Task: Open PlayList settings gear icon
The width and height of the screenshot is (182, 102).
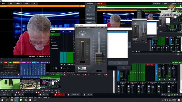Action: click(x=84, y=95)
